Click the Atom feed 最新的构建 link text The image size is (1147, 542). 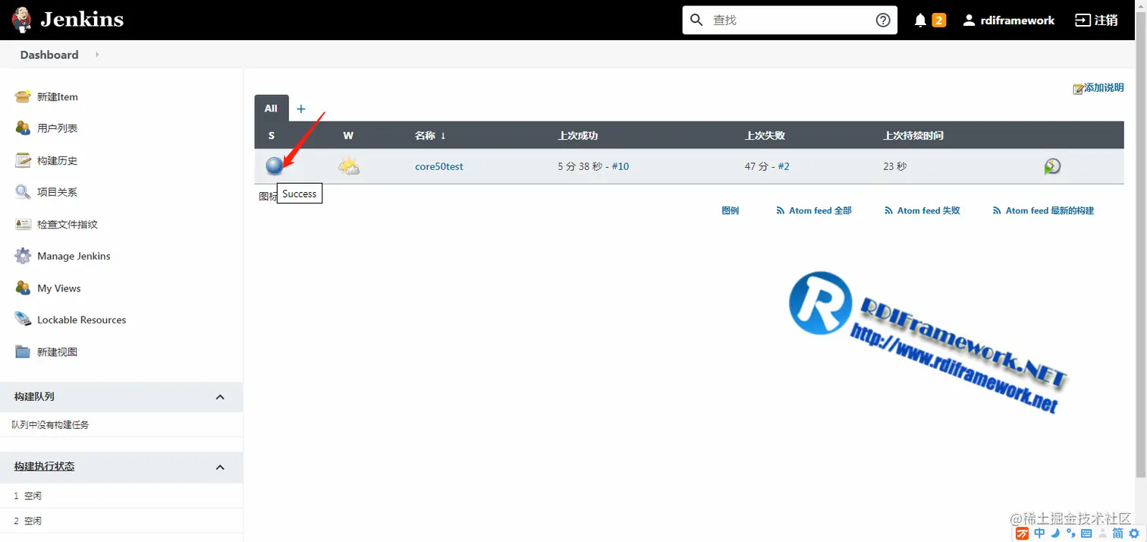tap(1050, 210)
